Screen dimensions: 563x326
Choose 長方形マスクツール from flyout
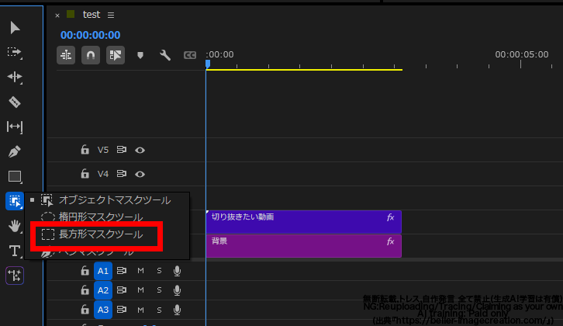(x=106, y=234)
